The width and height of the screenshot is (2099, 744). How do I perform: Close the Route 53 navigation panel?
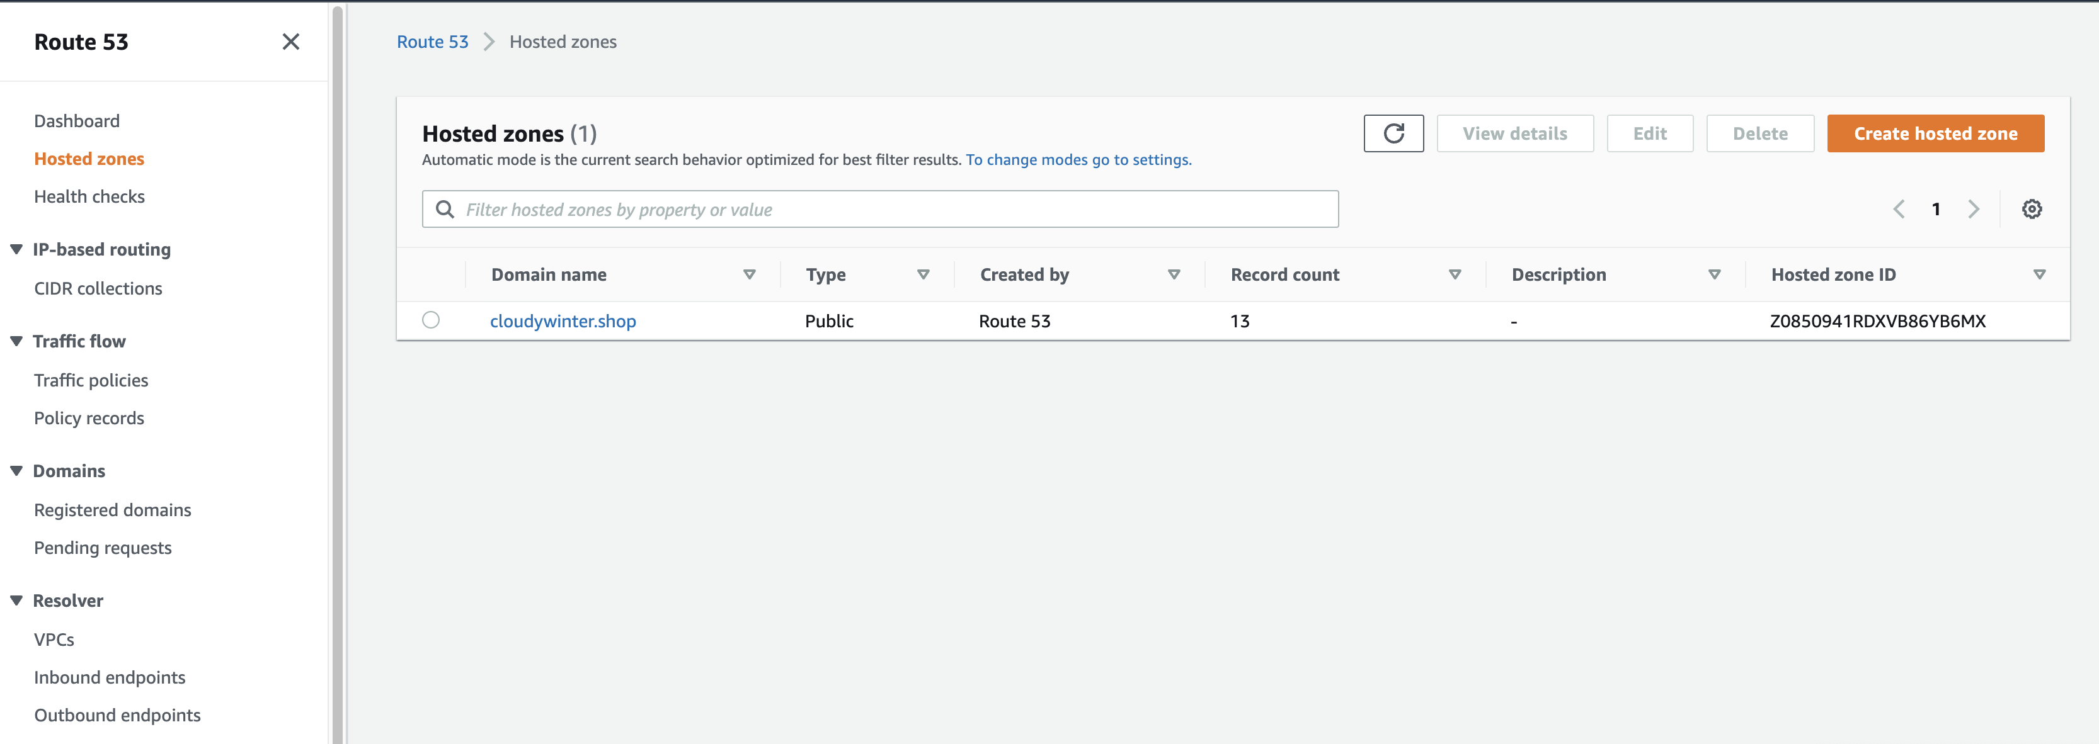(291, 42)
